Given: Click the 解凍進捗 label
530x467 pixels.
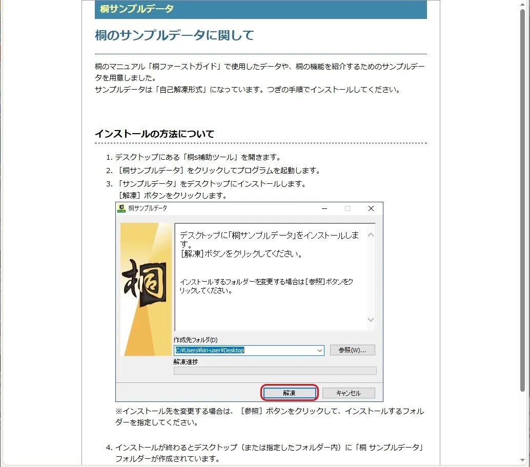Looking at the screenshot, I should (186, 362).
